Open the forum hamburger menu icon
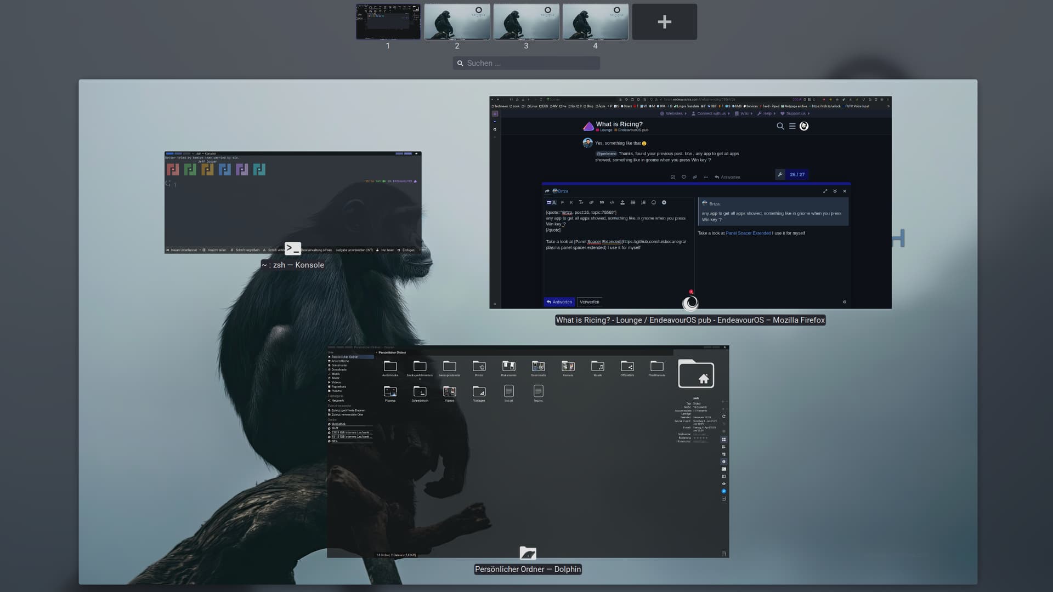Screen dimensions: 1053x592 (x=792, y=126)
